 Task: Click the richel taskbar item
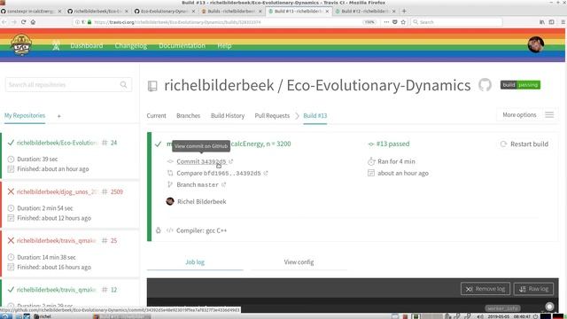coord(43,316)
